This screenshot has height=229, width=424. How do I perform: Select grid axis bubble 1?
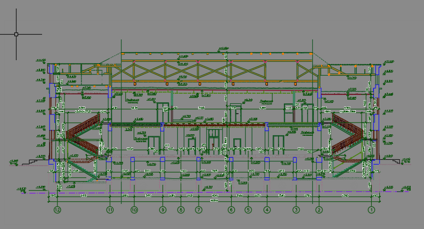pos(371,210)
